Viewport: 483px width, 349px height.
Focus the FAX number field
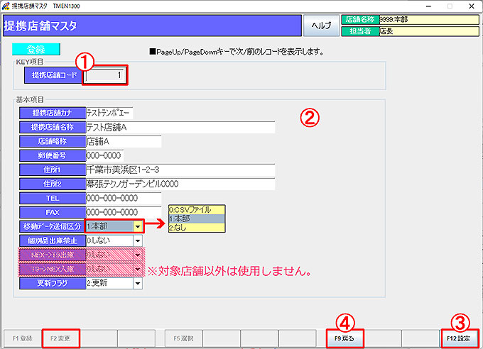(x=124, y=212)
